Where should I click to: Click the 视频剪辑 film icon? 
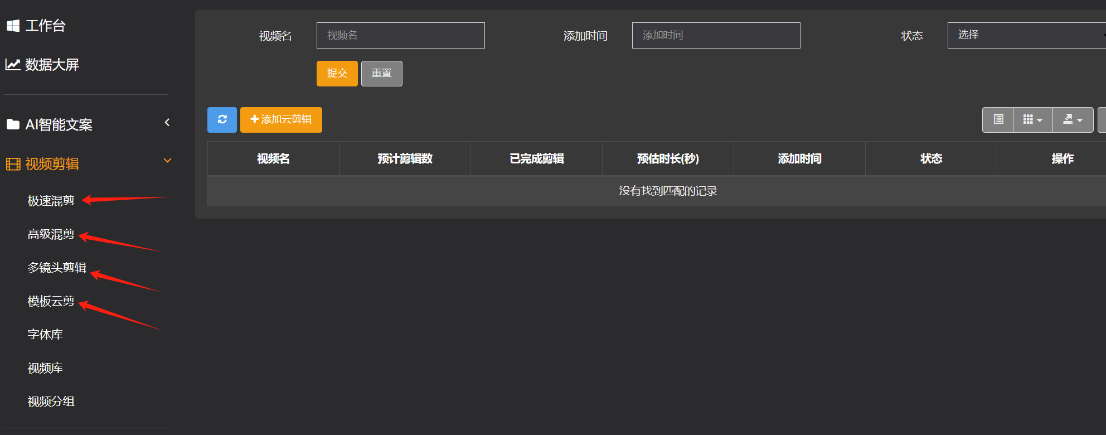13,164
